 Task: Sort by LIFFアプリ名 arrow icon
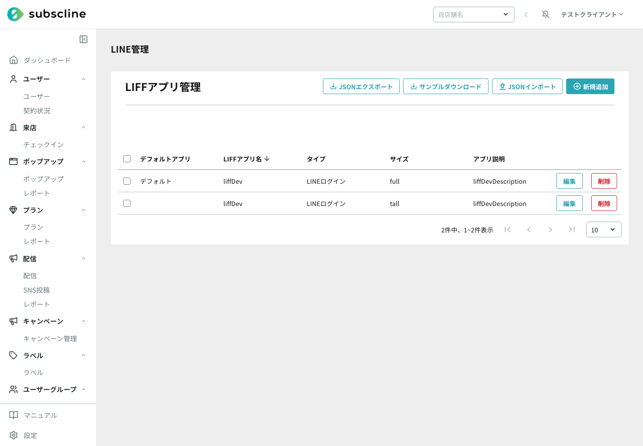(x=267, y=159)
